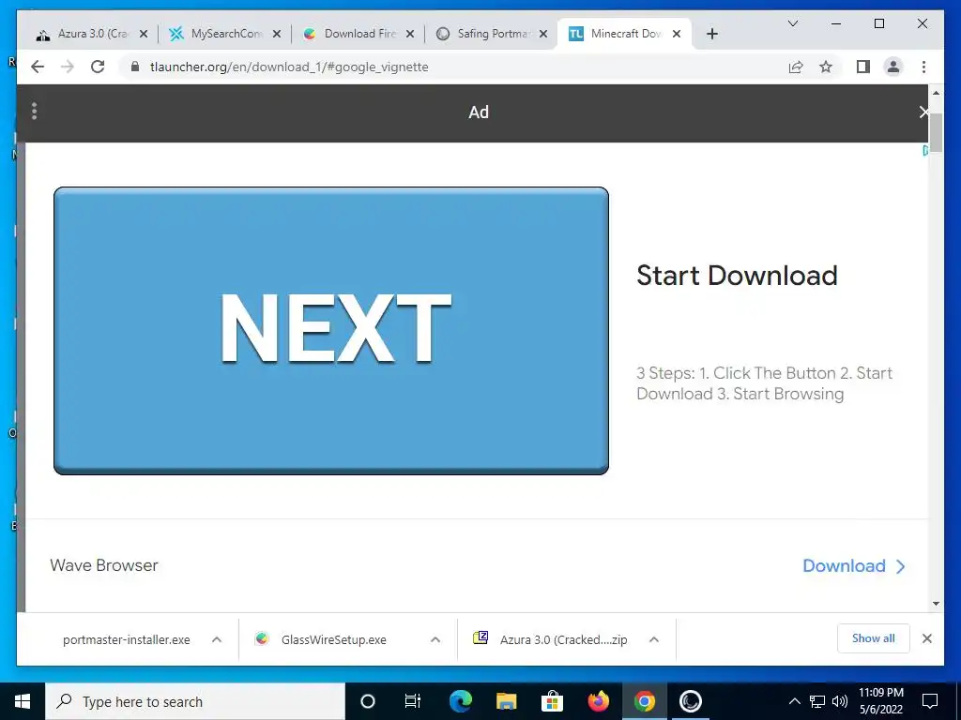This screenshot has width=961, height=720.
Task: Click the big NEXT button
Action: coord(331,331)
